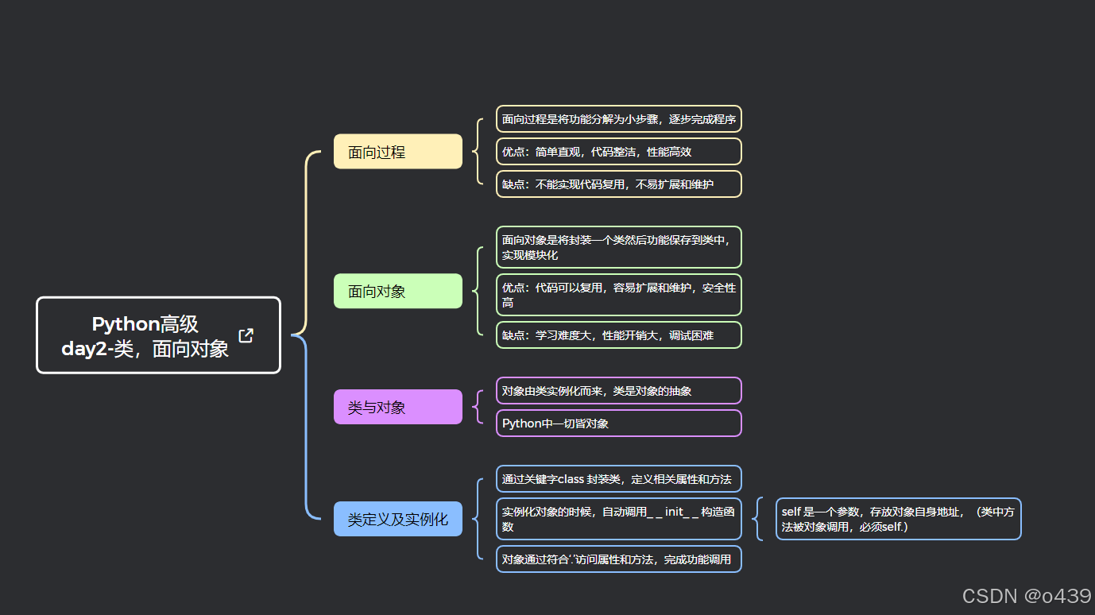Select the 类定义及实例化 topic node
This screenshot has width=1095, height=615.
[397, 518]
